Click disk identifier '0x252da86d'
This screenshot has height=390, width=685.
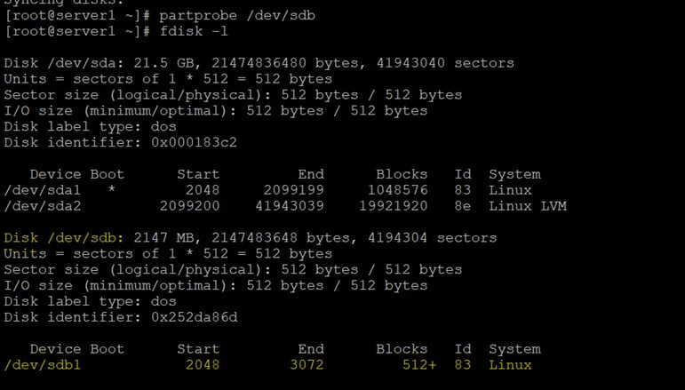coord(195,317)
